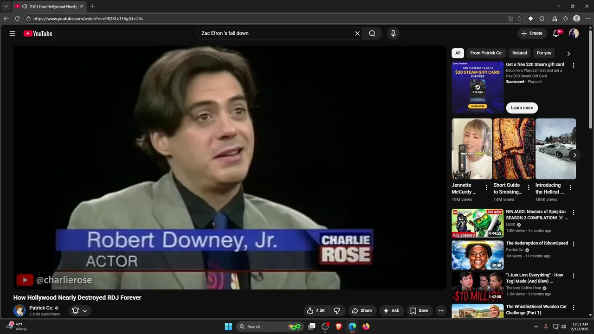The width and height of the screenshot is (594, 334).
Task: Open browser settings and more ellipsis
Action: tap(588, 19)
